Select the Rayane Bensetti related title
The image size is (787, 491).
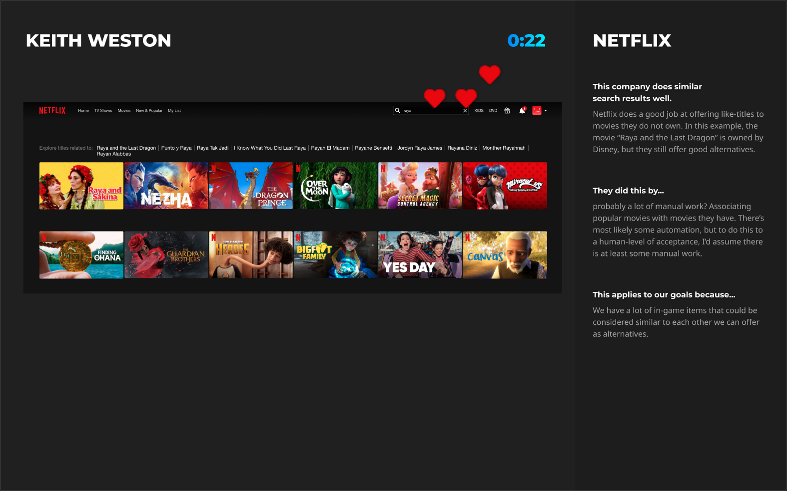pos(373,148)
